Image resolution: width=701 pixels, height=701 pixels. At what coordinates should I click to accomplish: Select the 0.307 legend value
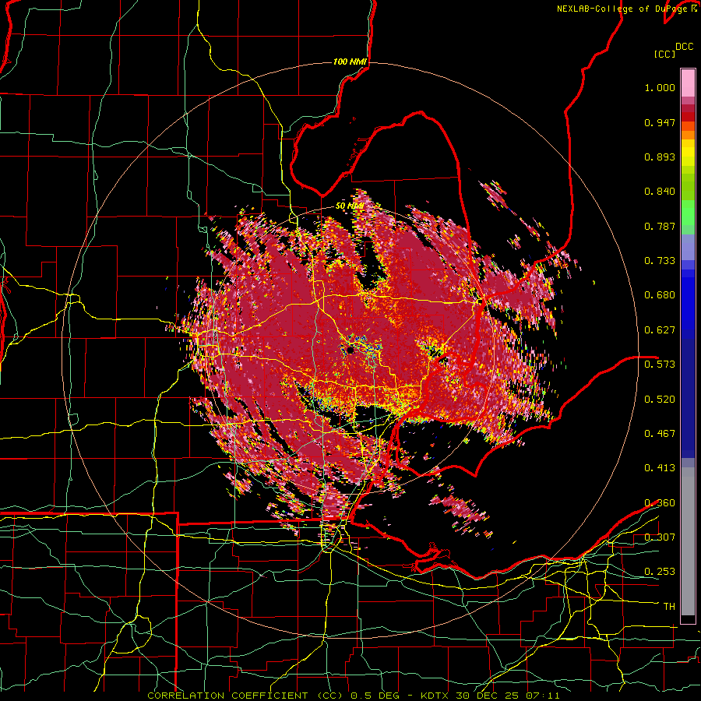660,537
